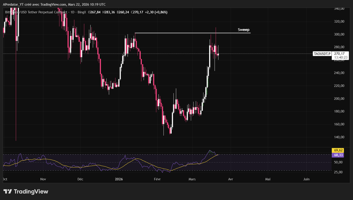
Task: Click the BingX exchange name
Action: coord(82,12)
